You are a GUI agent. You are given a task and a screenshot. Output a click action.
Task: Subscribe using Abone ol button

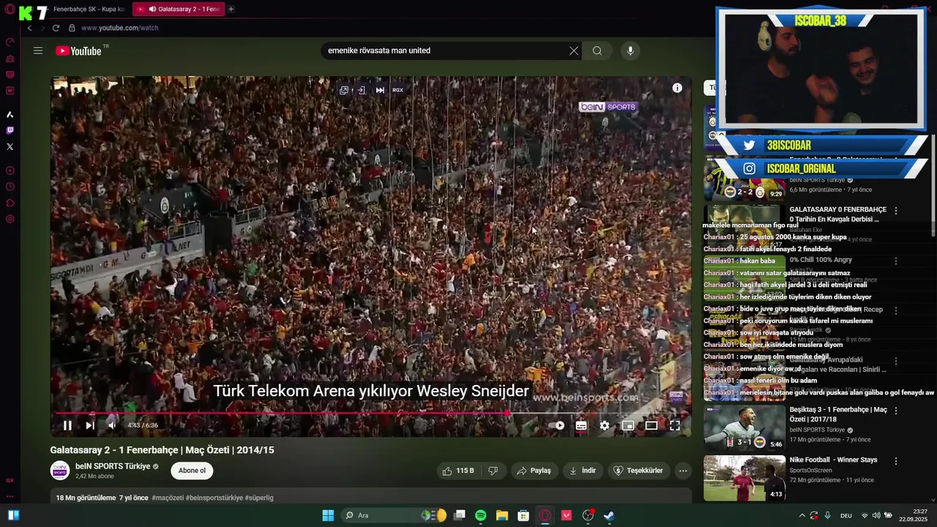(193, 471)
